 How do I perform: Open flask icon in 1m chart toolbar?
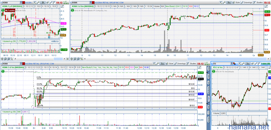(154, 64)
